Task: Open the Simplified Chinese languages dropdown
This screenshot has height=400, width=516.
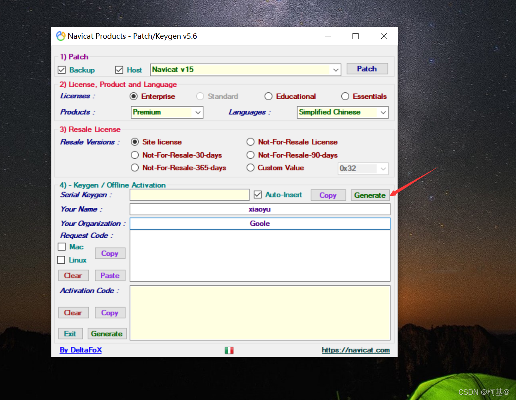Action: [x=343, y=112]
